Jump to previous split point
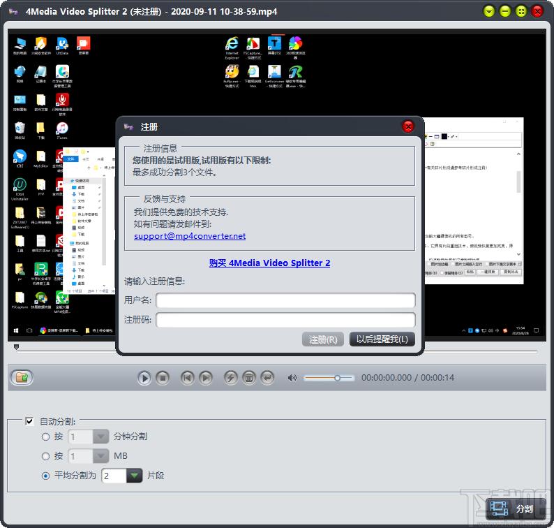The height and width of the screenshot is (528, 554). [x=187, y=378]
